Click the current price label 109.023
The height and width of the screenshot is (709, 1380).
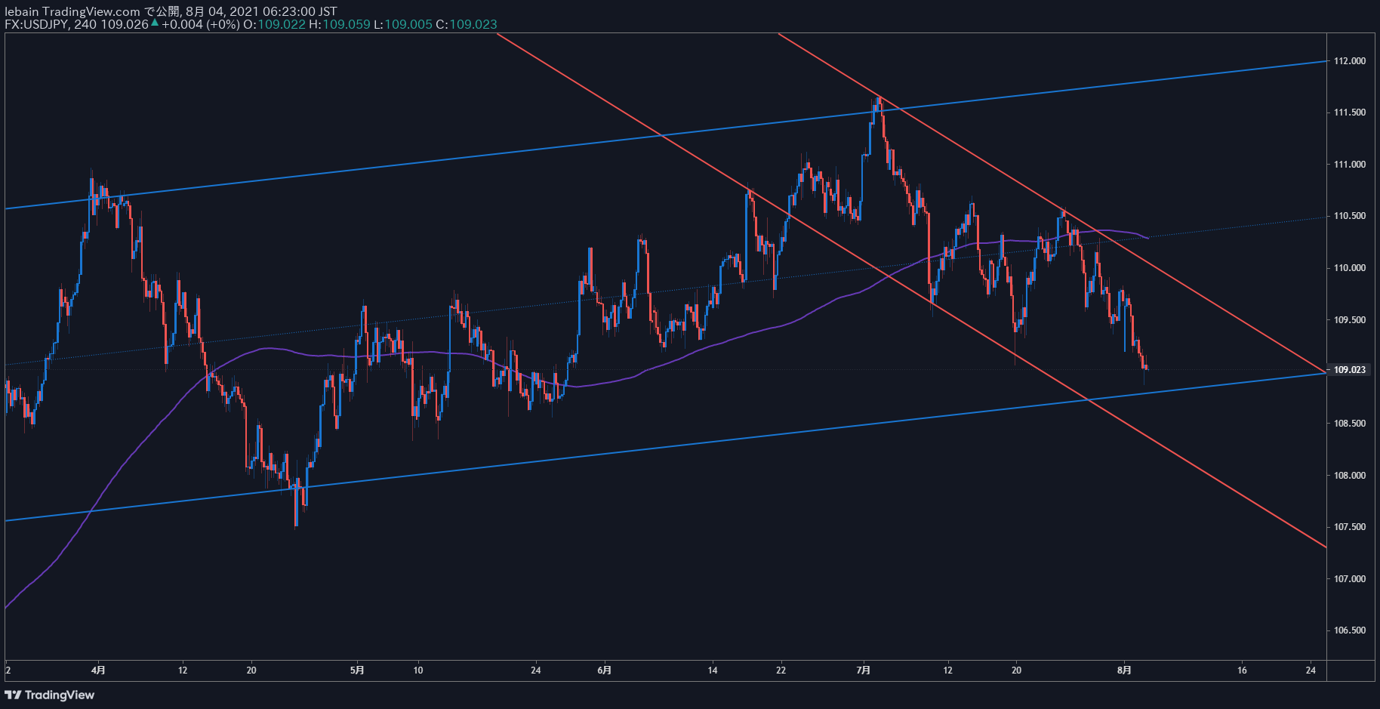tap(1350, 370)
